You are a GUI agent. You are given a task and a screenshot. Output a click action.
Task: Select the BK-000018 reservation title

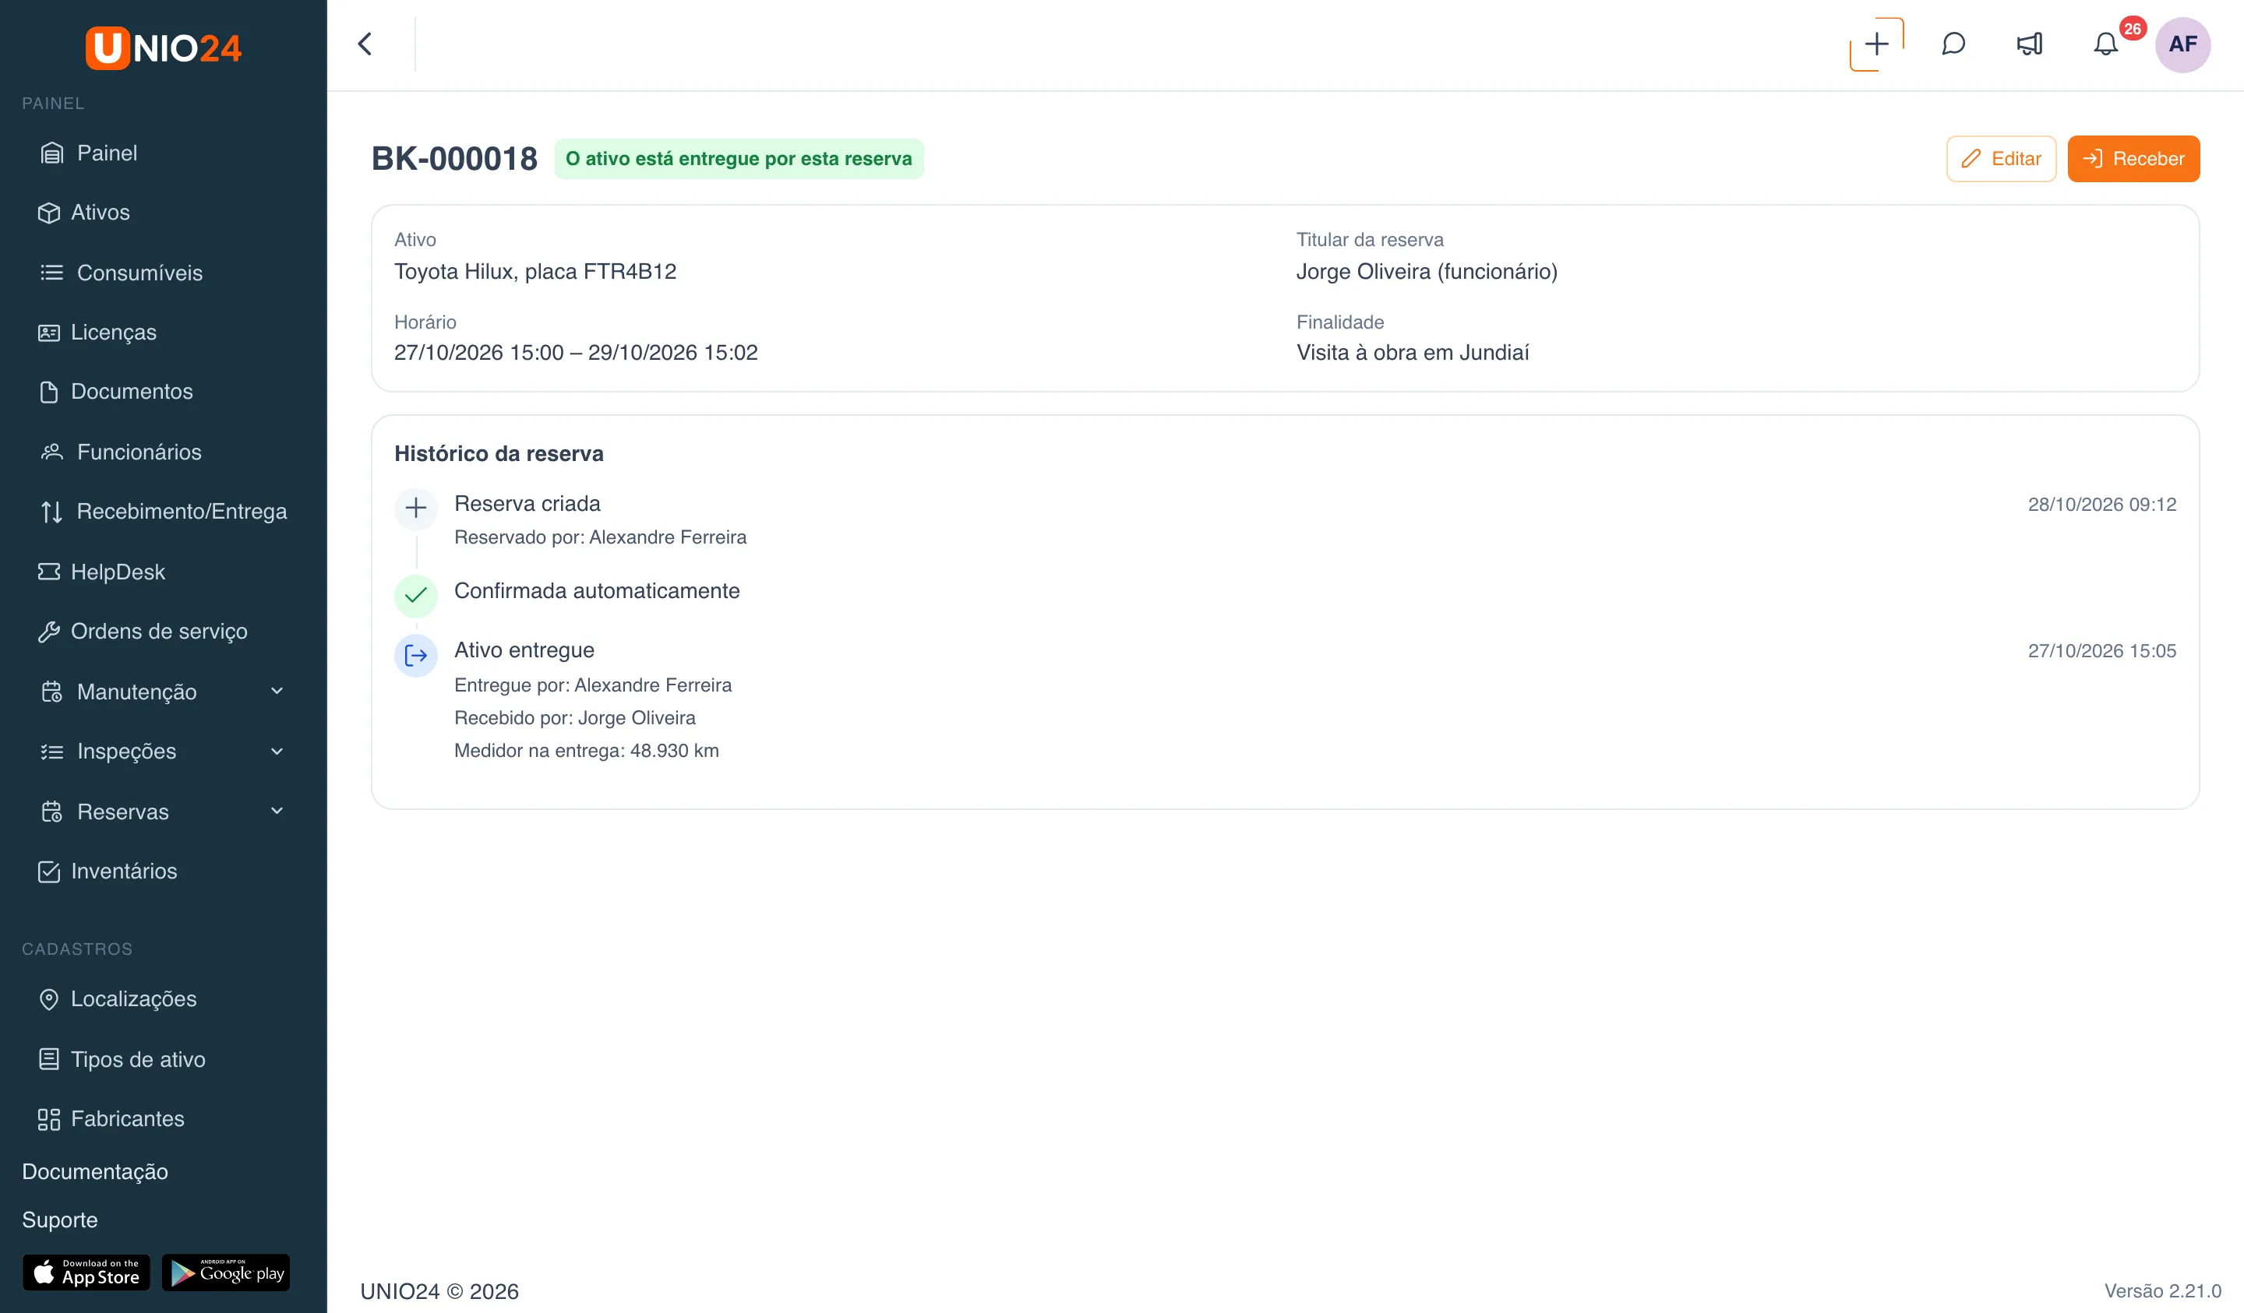(x=454, y=158)
